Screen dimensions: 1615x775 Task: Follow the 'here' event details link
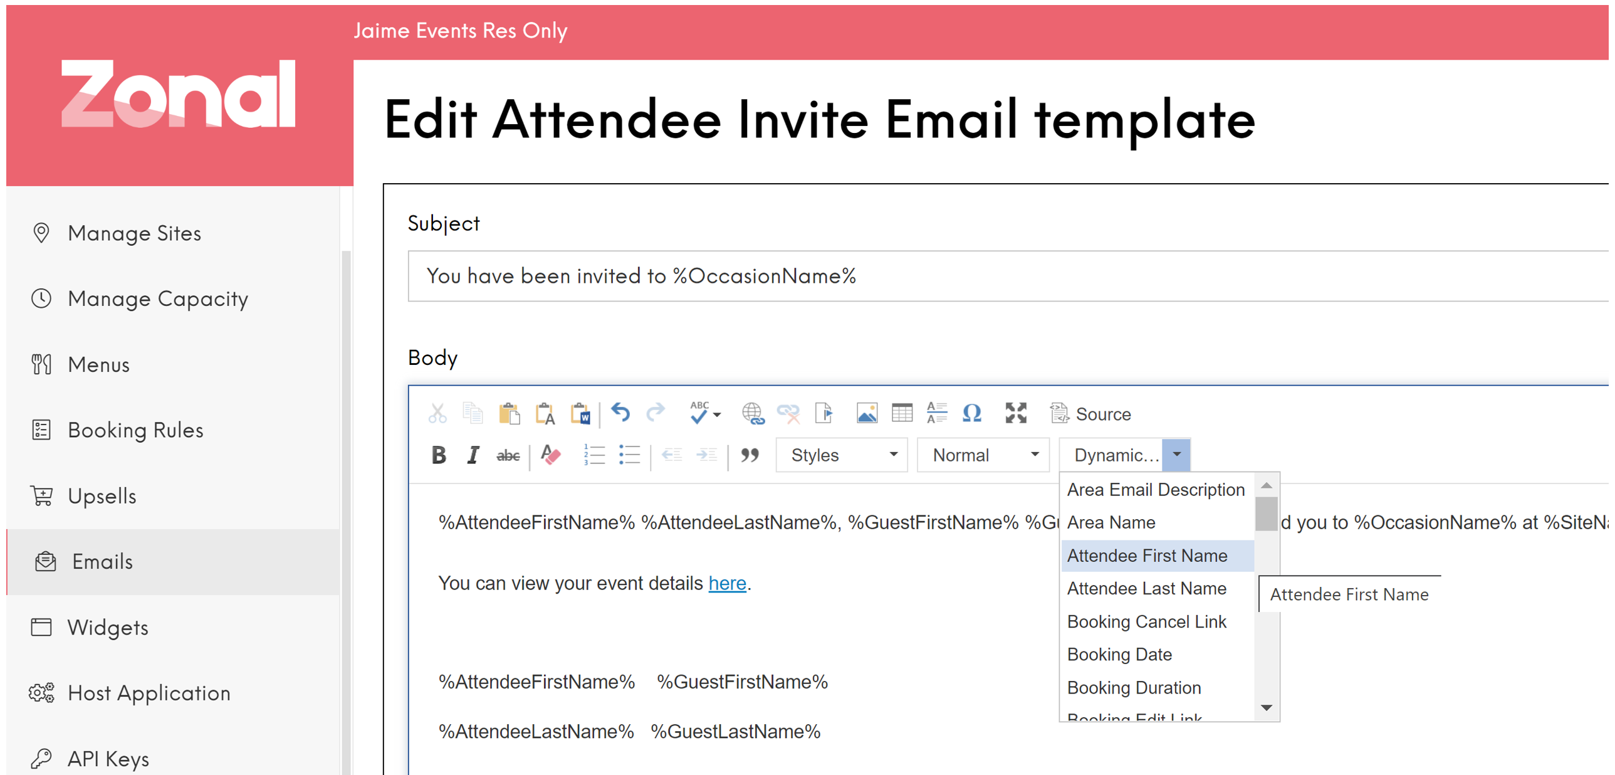click(727, 583)
